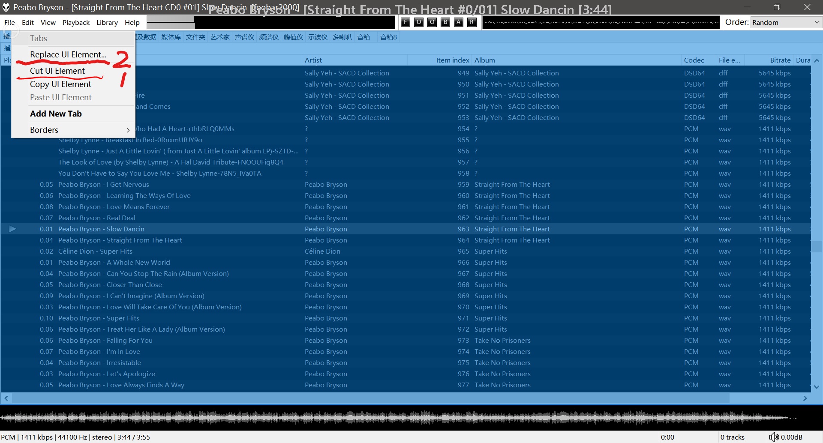The image size is (823, 443).
Task: Sort by the Artist column header
Action: (354, 60)
